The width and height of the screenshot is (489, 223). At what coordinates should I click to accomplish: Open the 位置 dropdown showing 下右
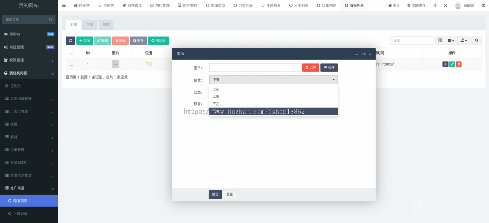pyautogui.click(x=273, y=80)
